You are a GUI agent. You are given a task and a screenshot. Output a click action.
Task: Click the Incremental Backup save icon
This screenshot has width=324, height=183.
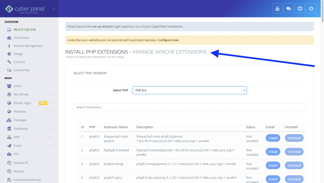point(9,180)
